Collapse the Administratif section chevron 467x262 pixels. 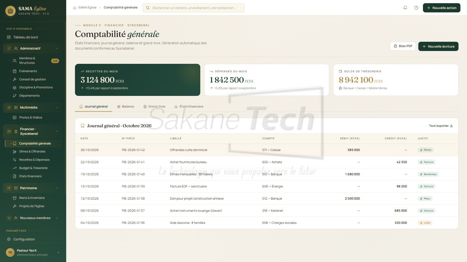[57, 48]
